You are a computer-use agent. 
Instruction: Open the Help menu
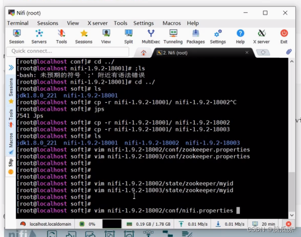193,23
